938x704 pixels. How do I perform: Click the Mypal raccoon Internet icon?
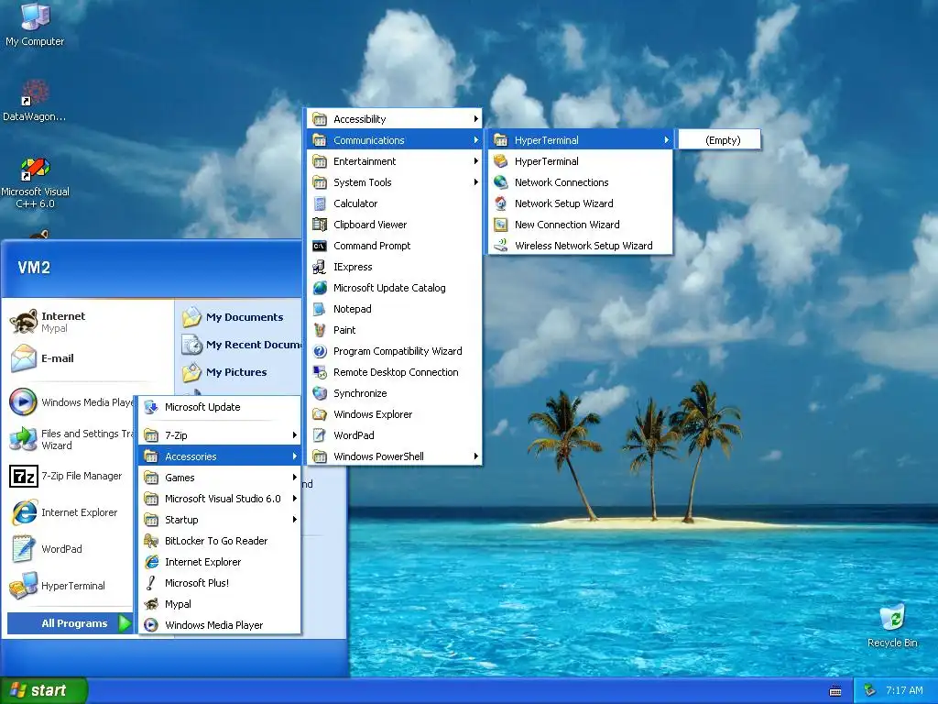click(x=24, y=322)
